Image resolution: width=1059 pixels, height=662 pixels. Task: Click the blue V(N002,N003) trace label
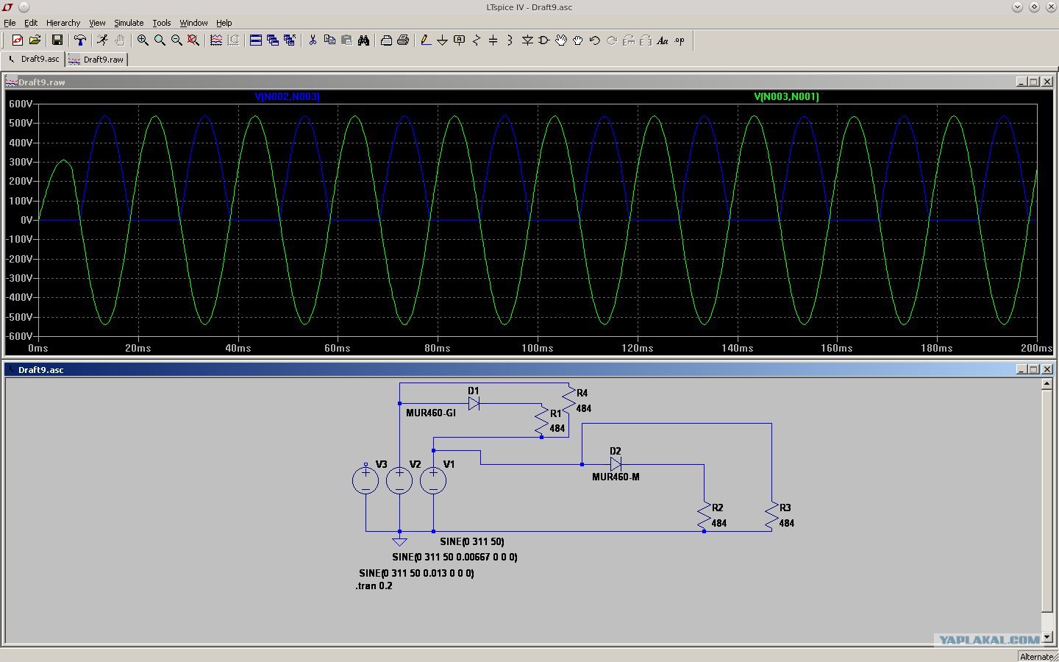288,96
